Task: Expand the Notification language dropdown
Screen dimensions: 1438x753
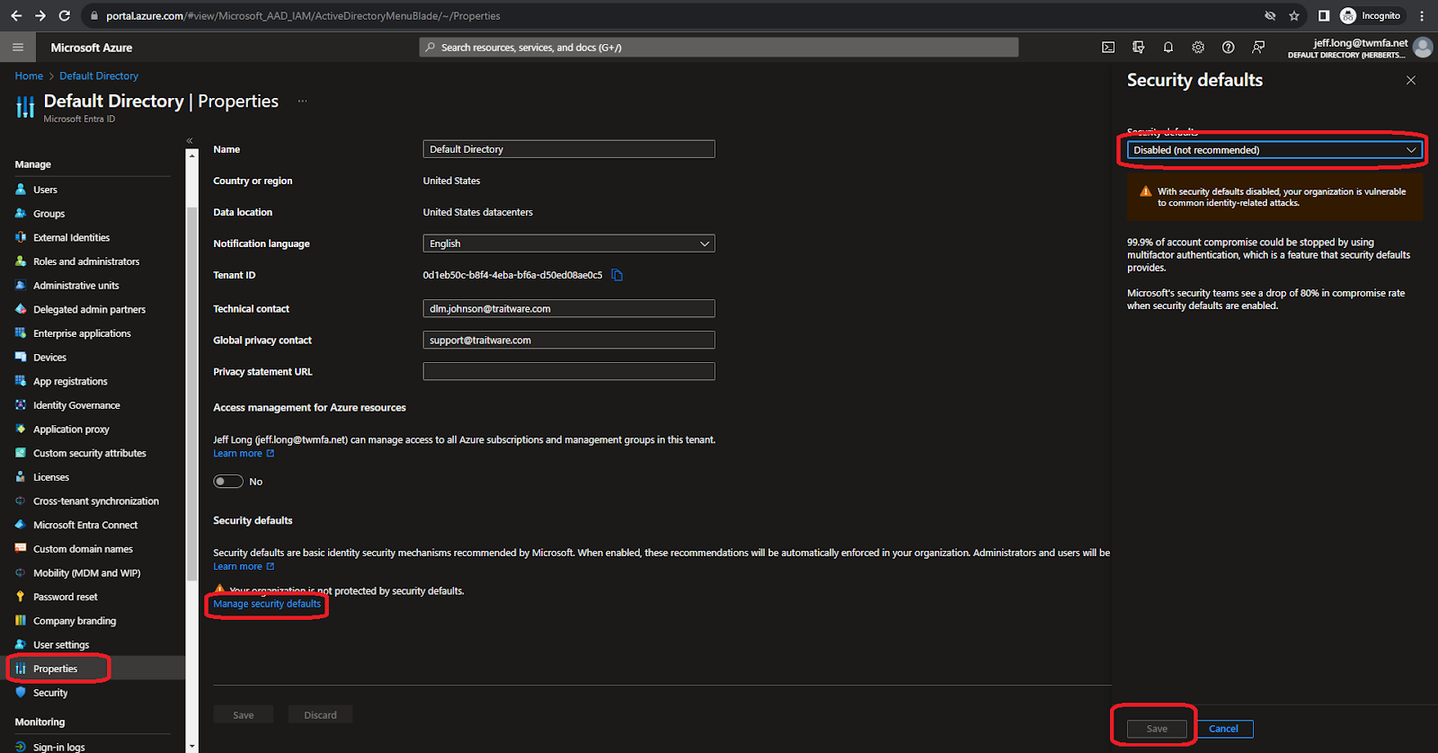Action: pos(569,244)
